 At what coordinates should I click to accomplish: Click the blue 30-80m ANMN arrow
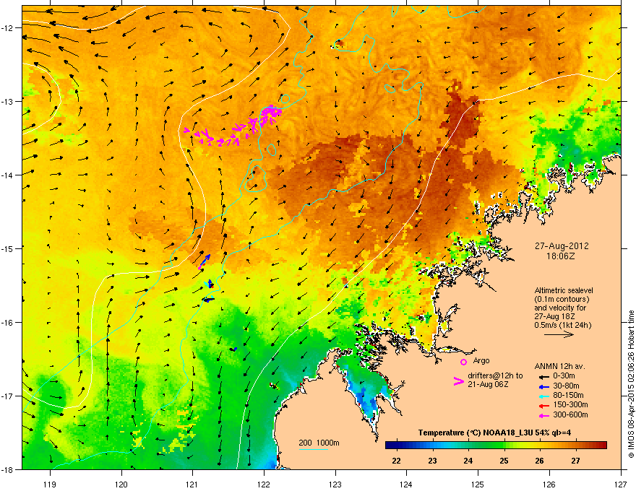click(x=543, y=386)
